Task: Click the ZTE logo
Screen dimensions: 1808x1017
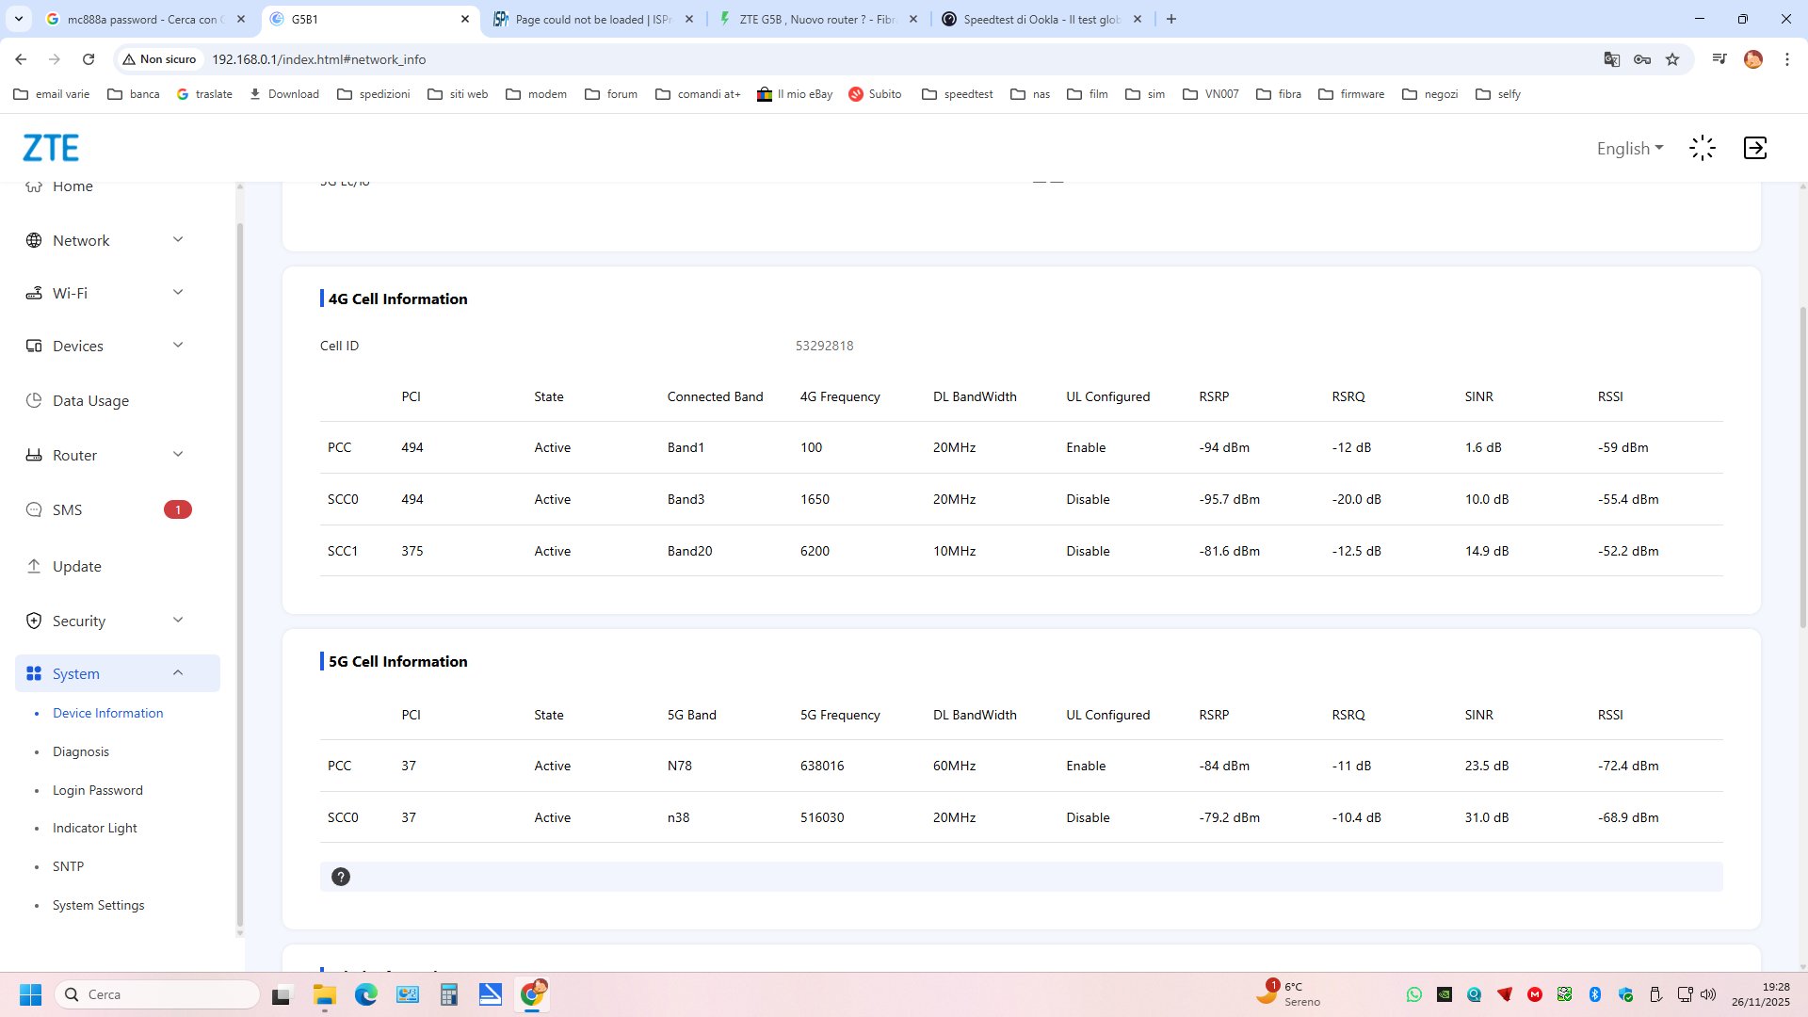Action: point(51,148)
